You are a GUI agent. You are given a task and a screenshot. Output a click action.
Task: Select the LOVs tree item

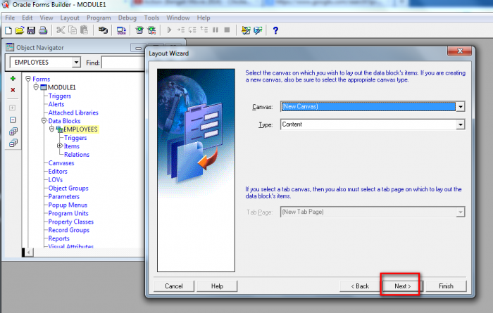(56, 179)
